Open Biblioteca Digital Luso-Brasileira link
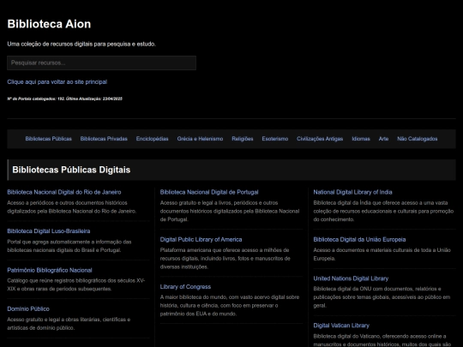 coord(49,231)
